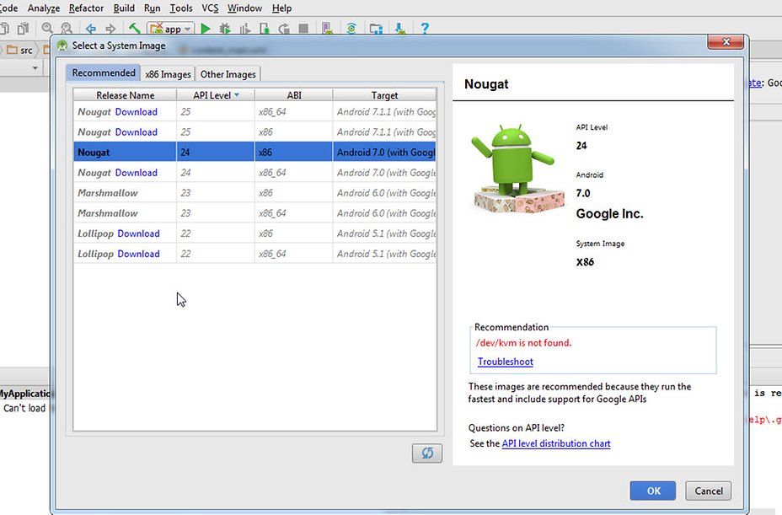Select Marshmallow API 23 x86_64 row
Screen dimensions: 782x515
coord(254,213)
